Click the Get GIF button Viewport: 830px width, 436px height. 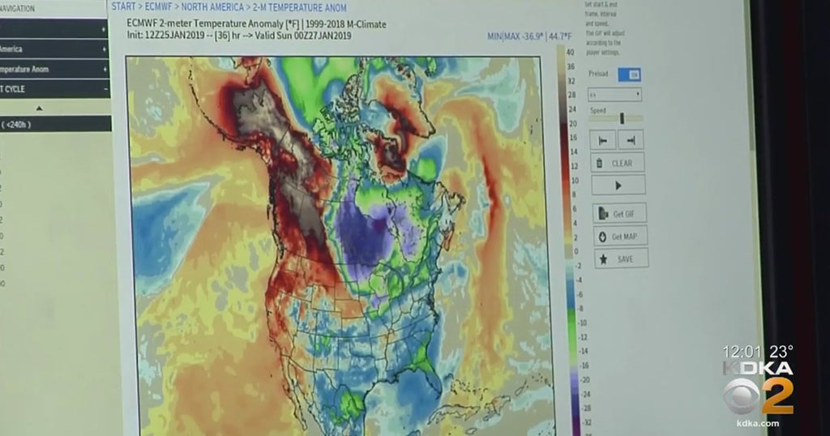618,214
